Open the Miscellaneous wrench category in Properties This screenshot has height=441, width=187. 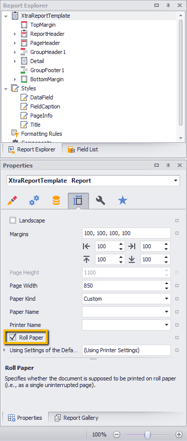coord(101,200)
